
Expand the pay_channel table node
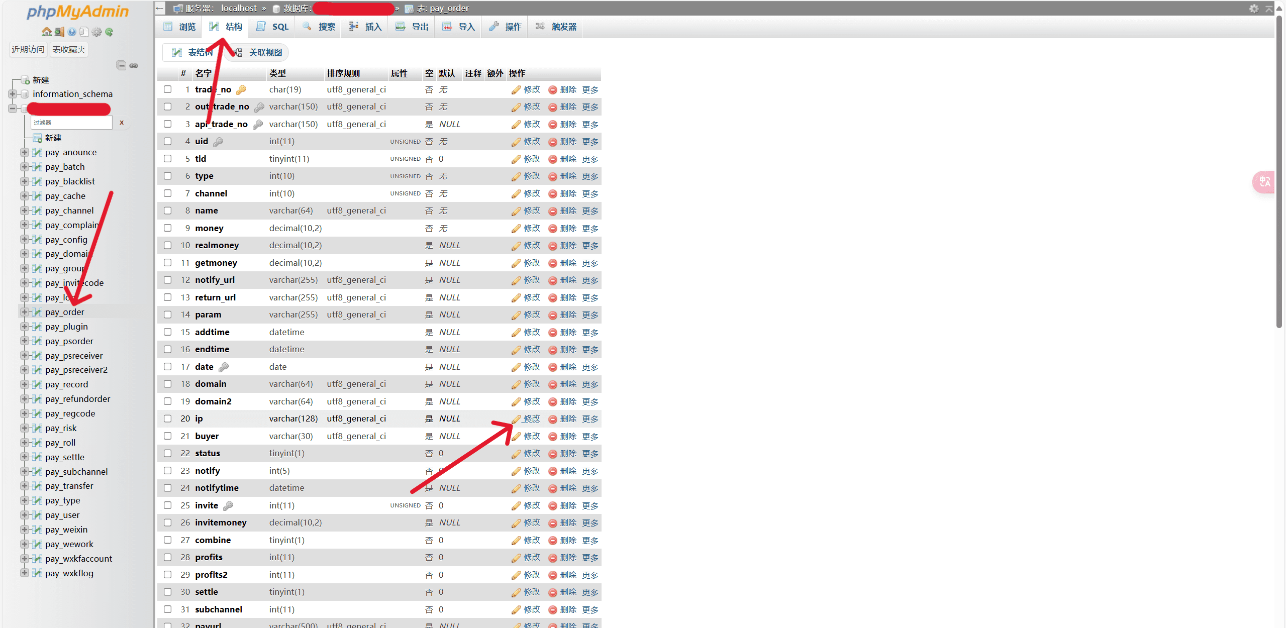pyautogui.click(x=24, y=211)
